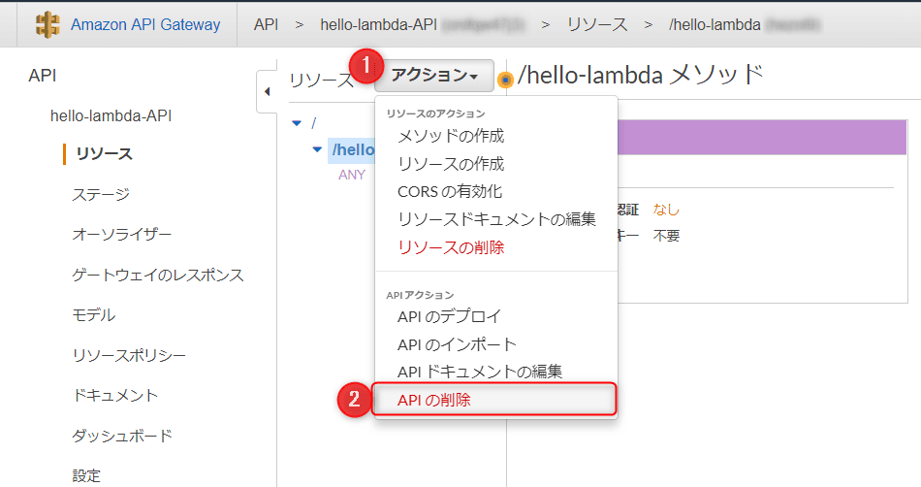Open リソースドキュメントの編集 menu item

coord(496,219)
